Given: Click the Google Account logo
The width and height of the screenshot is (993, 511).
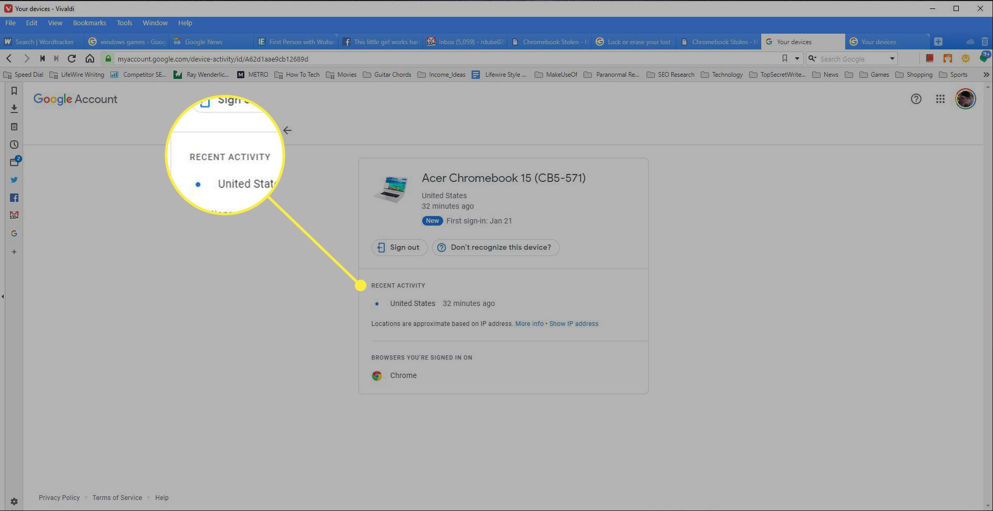Looking at the screenshot, I should 75,99.
